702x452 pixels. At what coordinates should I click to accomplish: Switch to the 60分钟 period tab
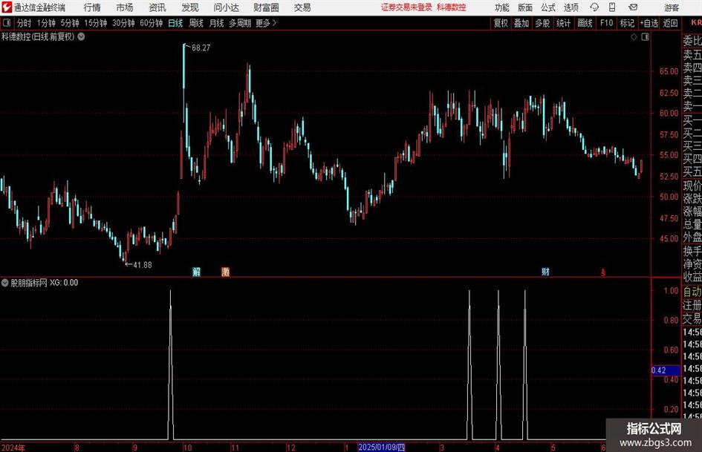[x=152, y=23]
